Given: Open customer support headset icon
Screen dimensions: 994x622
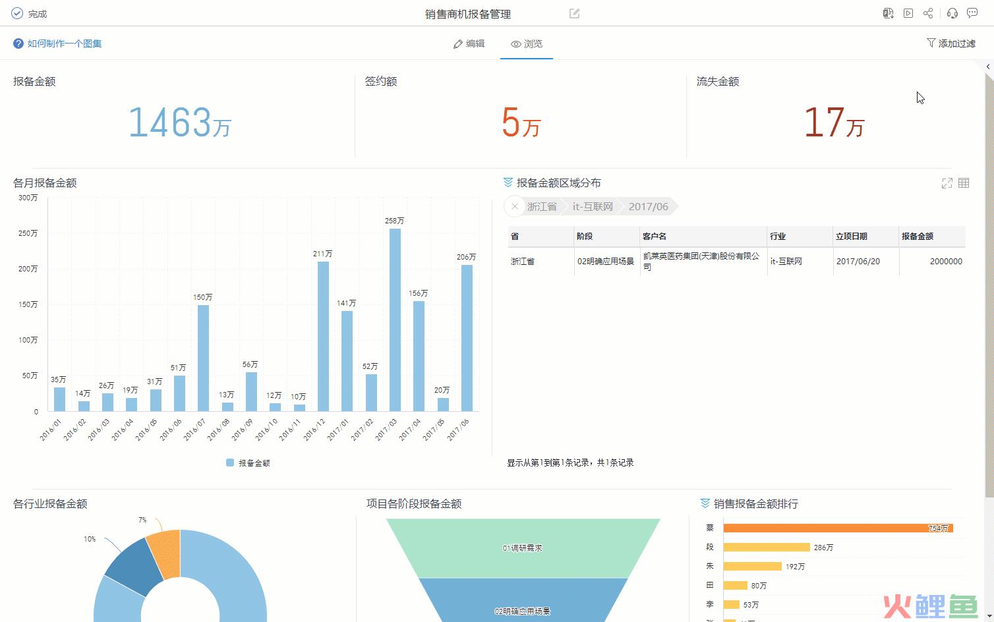Looking at the screenshot, I should (952, 13).
